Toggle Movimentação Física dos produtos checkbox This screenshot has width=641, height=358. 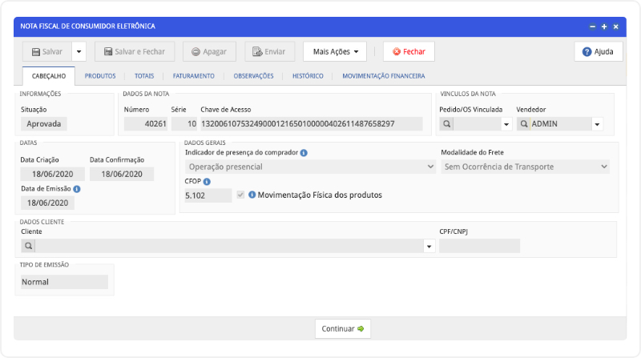pos(240,195)
